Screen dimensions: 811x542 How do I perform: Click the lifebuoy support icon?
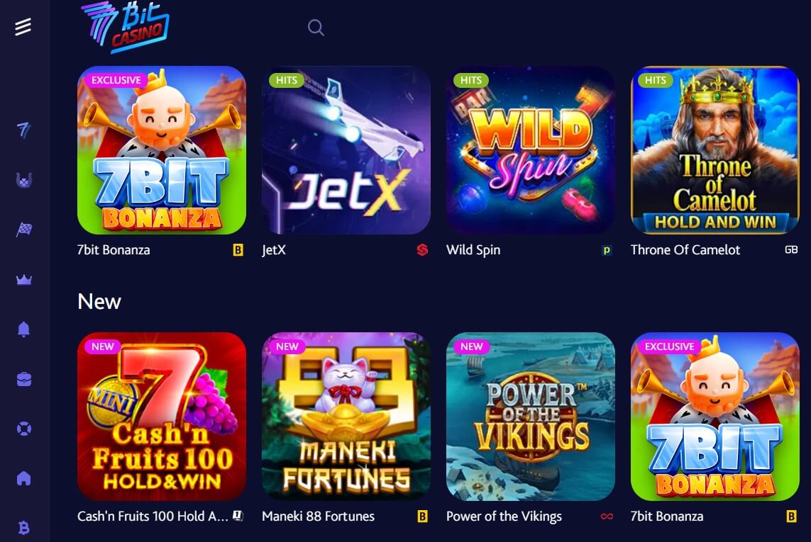click(x=24, y=429)
